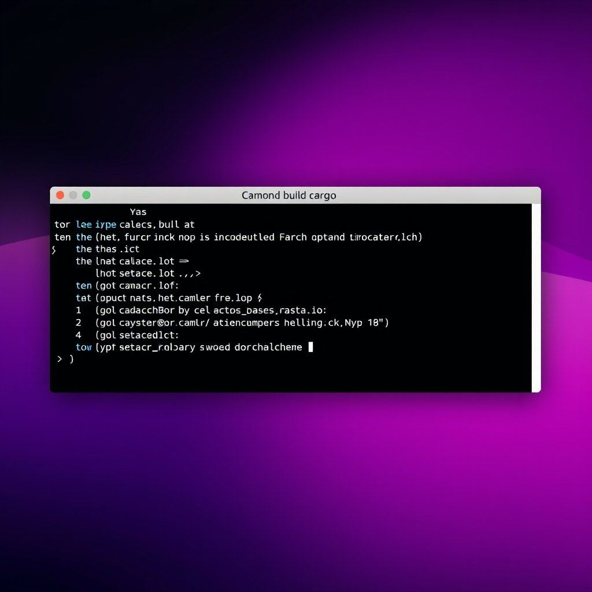Click the line '(hot setace.lot .,,>'

coord(148,273)
